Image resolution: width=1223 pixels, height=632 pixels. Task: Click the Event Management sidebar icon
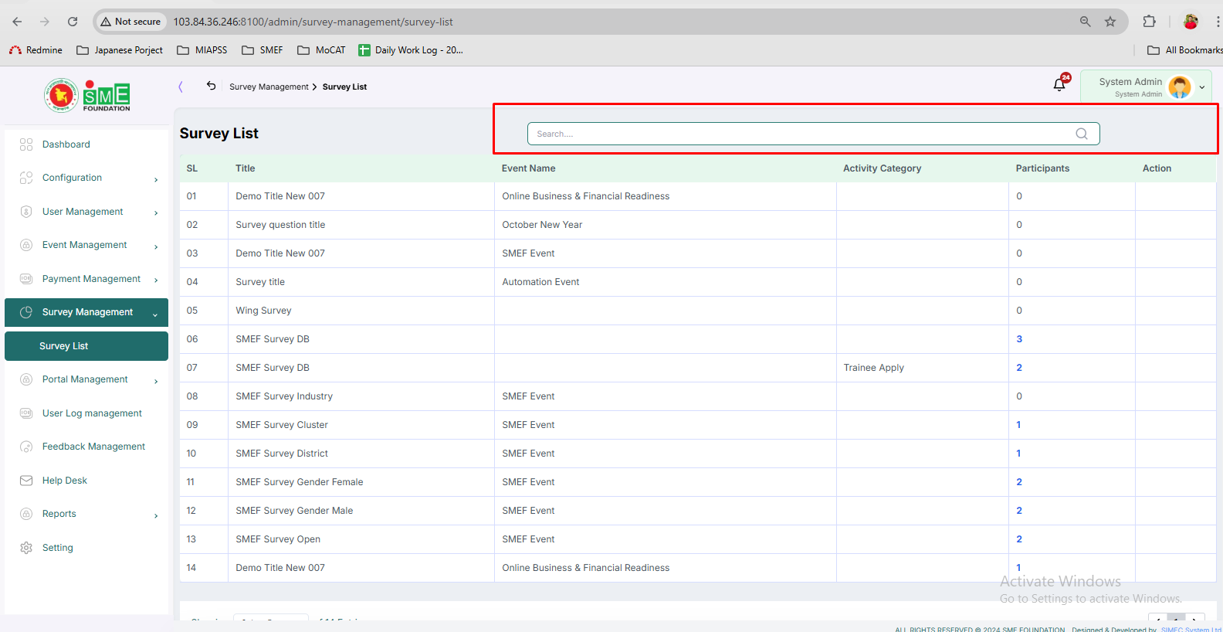click(26, 245)
